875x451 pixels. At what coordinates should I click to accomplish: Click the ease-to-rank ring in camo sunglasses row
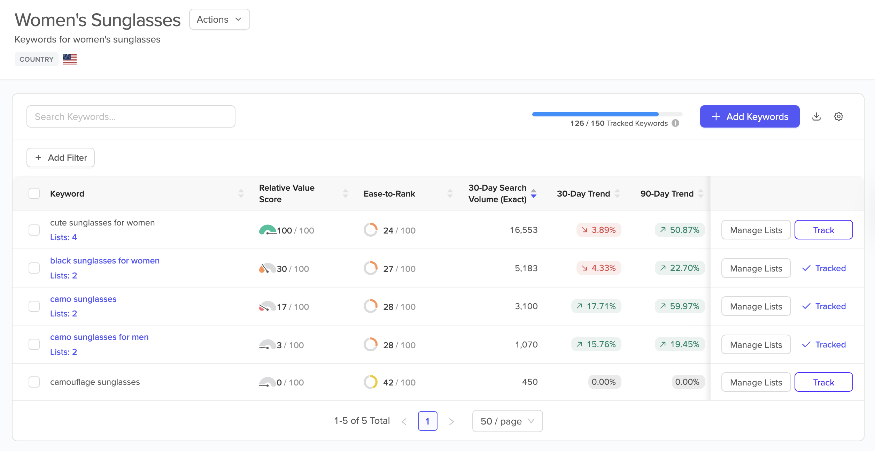[371, 306]
